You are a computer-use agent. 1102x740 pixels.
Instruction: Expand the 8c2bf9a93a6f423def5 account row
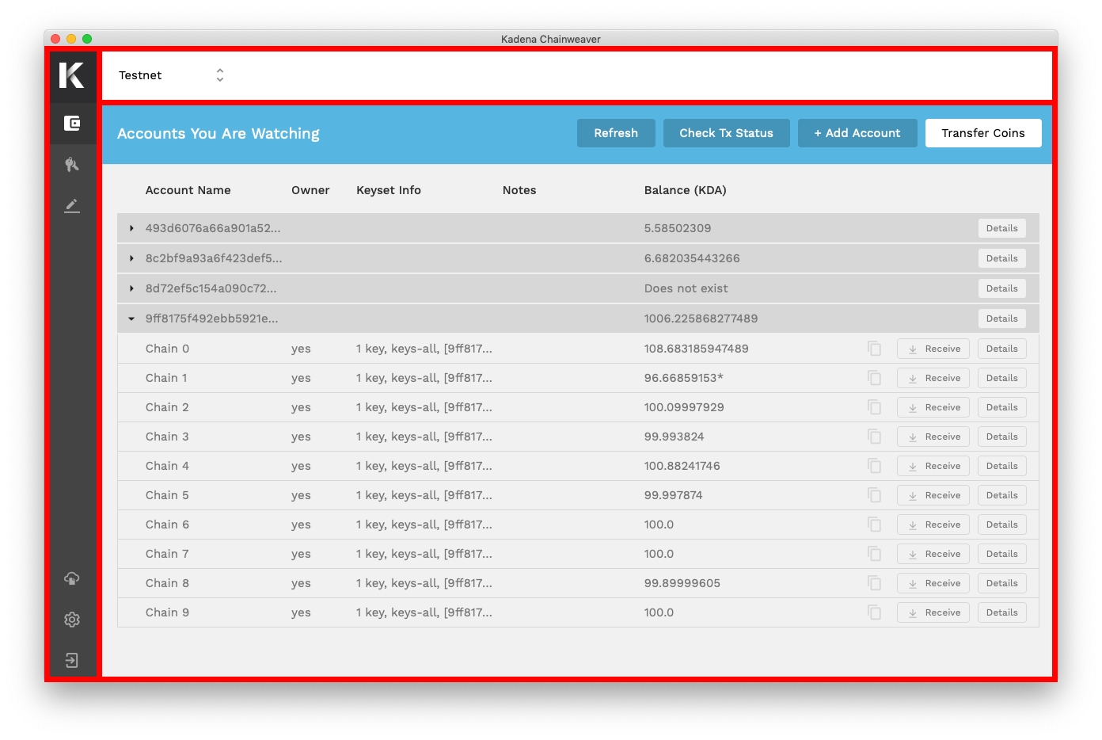point(131,258)
